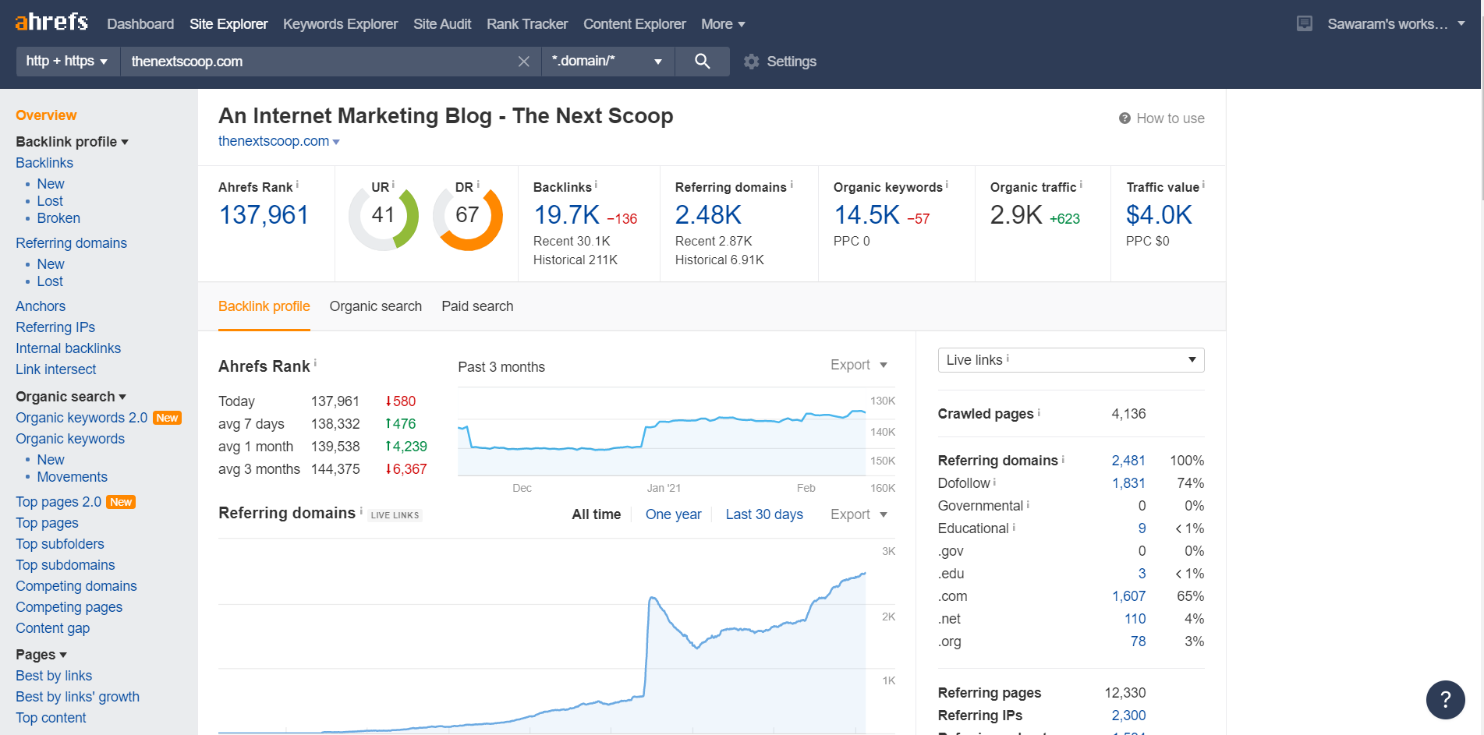Click the info icon next to Ahrefs Rank metric

(297, 185)
